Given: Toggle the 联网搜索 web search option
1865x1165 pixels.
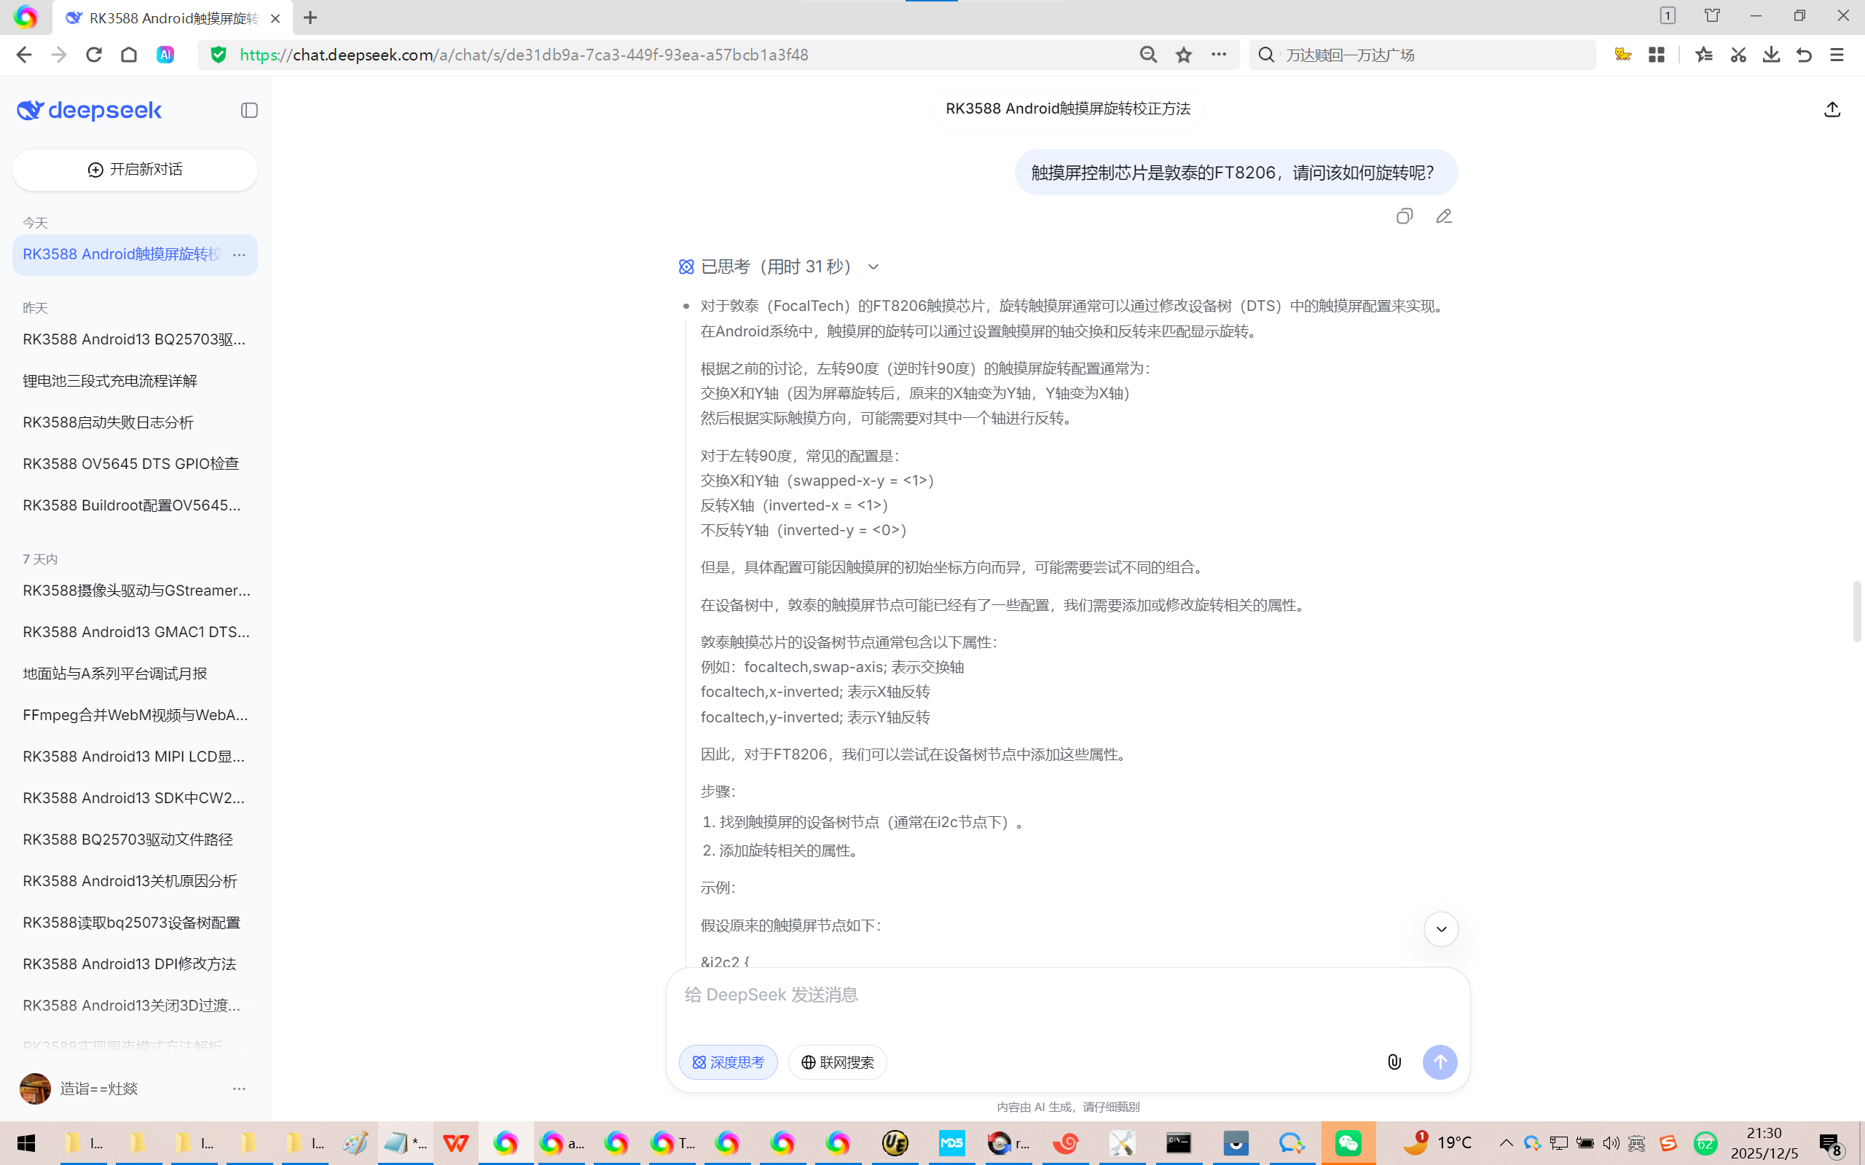Looking at the screenshot, I should (x=837, y=1062).
